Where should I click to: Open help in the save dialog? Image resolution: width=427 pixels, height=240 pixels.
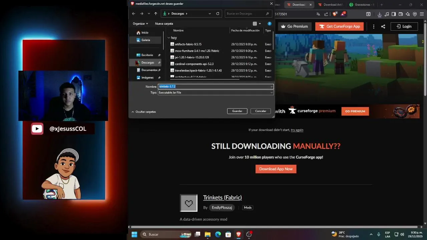(x=270, y=24)
